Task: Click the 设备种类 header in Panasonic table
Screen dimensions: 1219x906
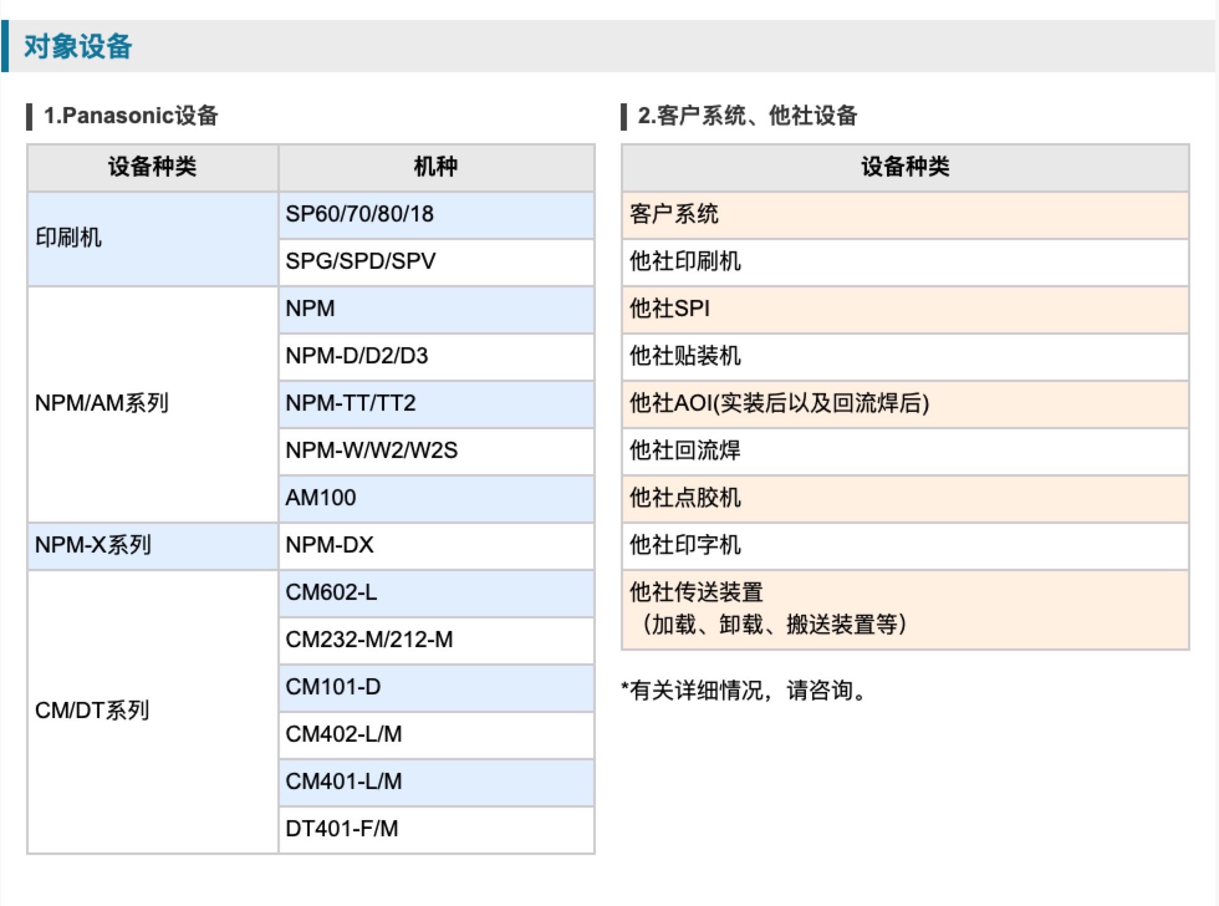Action: (152, 167)
